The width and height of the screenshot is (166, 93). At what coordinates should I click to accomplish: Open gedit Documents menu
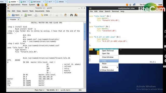[40, 11]
